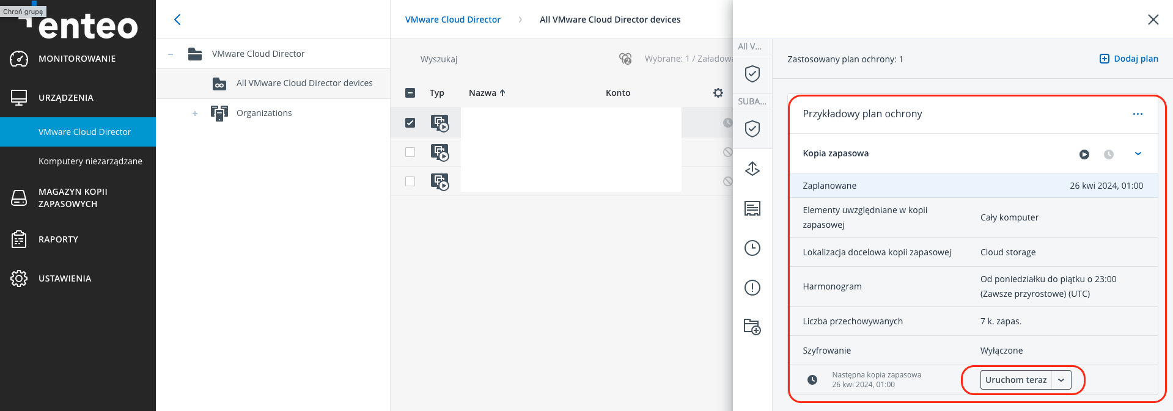Image resolution: width=1173 pixels, height=411 pixels.
Task: Open the alerts exclamation icon
Action: point(752,288)
